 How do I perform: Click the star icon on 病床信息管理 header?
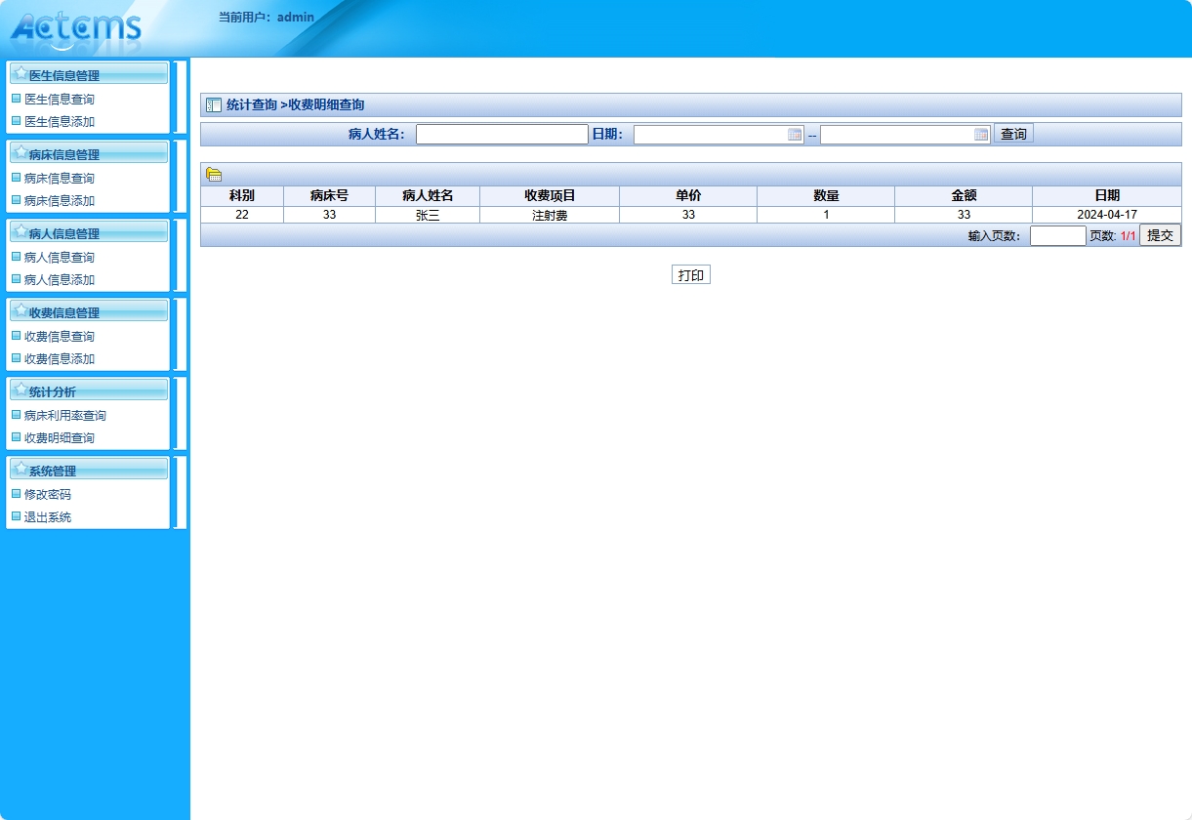(x=20, y=152)
